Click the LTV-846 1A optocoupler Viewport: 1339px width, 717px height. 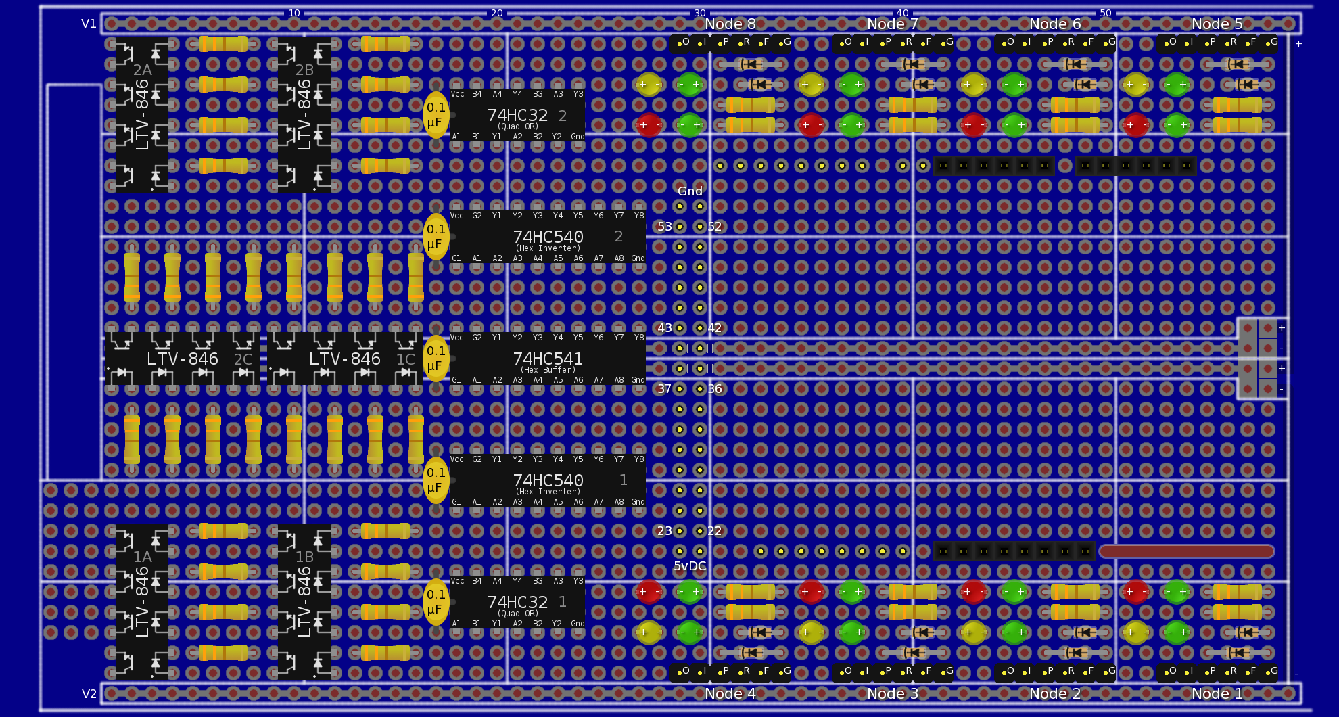[x=142, y=602]
